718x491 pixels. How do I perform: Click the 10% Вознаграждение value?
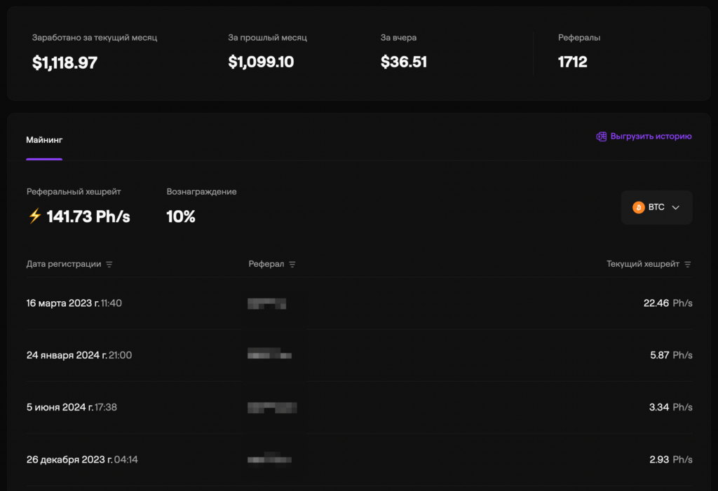[181, 216]
